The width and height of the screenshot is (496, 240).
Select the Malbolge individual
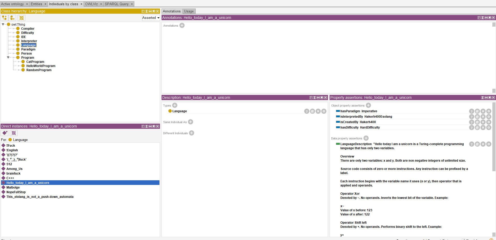[13, 187]
